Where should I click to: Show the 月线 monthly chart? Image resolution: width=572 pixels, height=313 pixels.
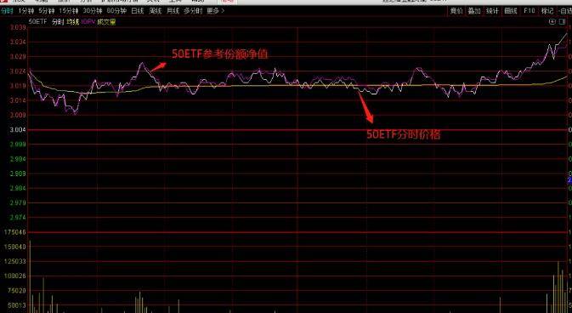[x=173, y=11]
